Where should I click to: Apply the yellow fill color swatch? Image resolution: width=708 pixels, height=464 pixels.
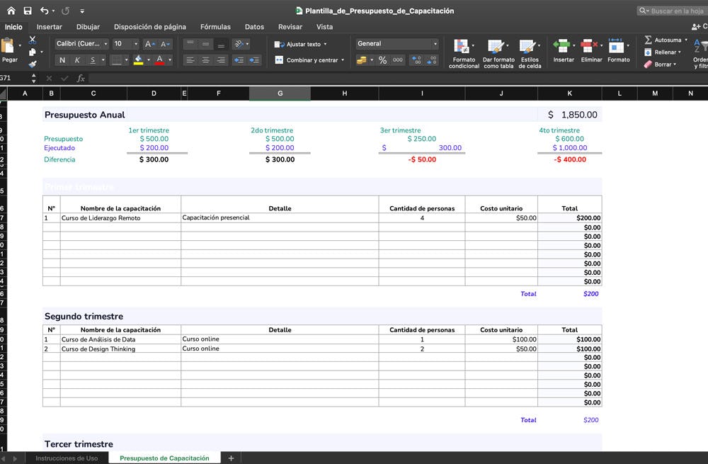(x=138, y=60)
